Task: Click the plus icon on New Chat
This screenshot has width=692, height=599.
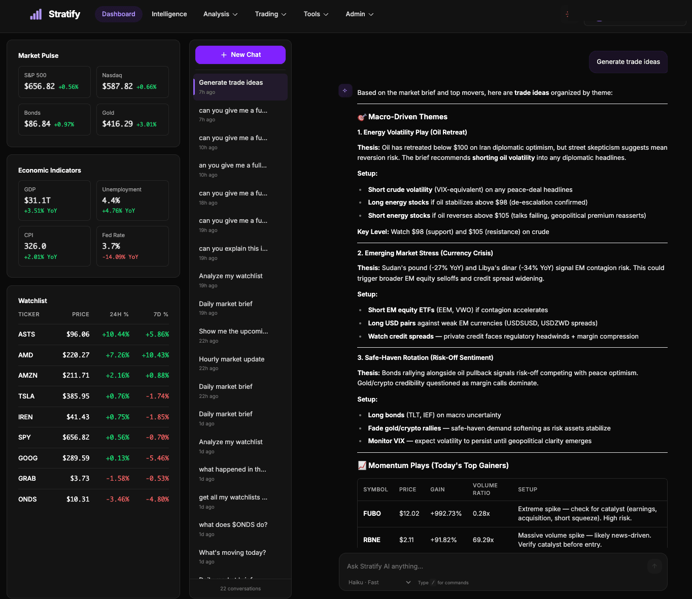Action: point(224,54)
